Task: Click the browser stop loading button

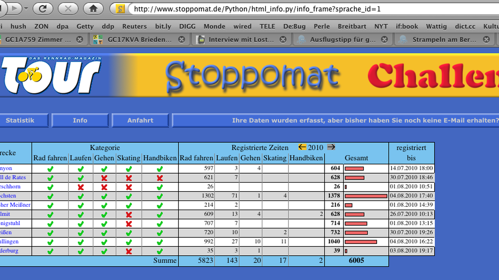Action: pyautogui.click(x=68, y=8)
